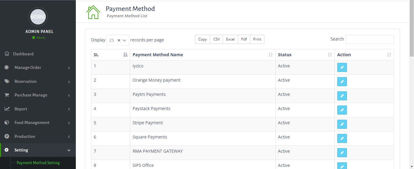The width and height of the screenshot is (414, 169).
Task: Sort the list by Status column
Action: tap(305, 55)
